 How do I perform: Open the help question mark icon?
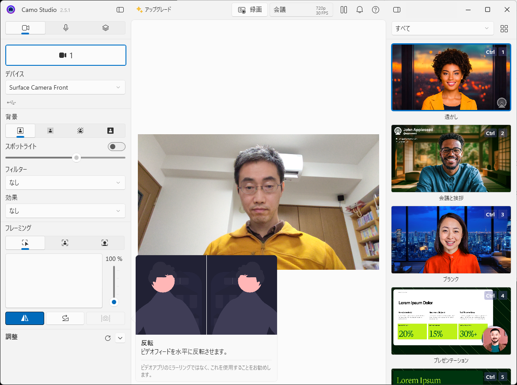(x=375, y=10)
